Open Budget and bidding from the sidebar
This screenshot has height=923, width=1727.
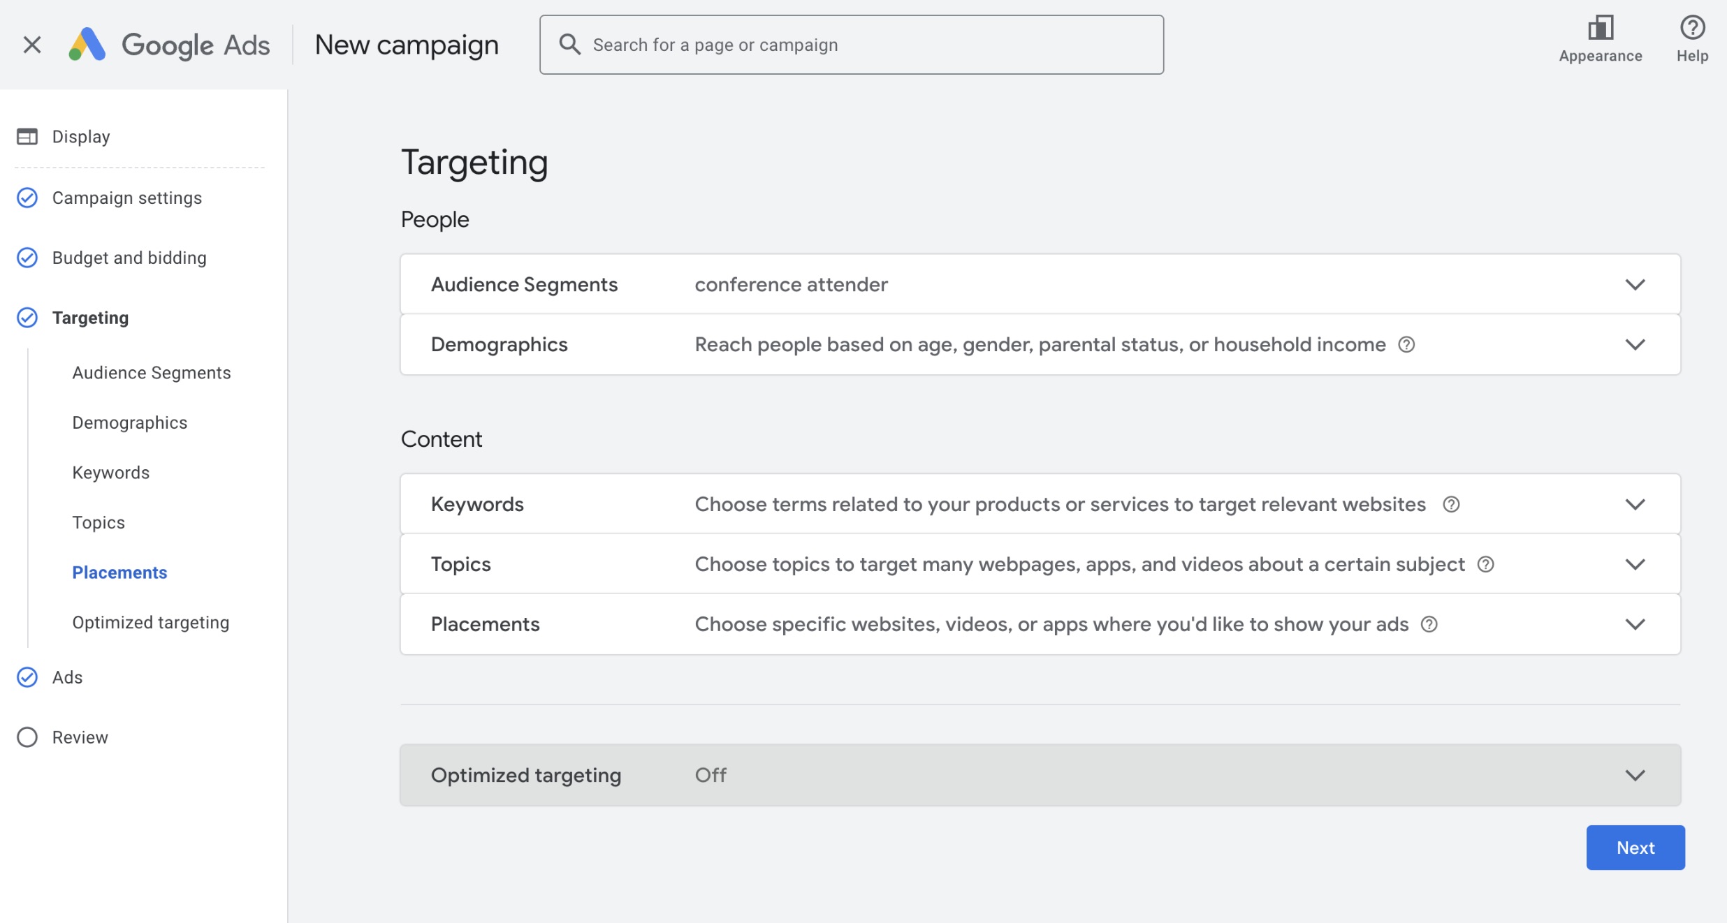point(129,258)
